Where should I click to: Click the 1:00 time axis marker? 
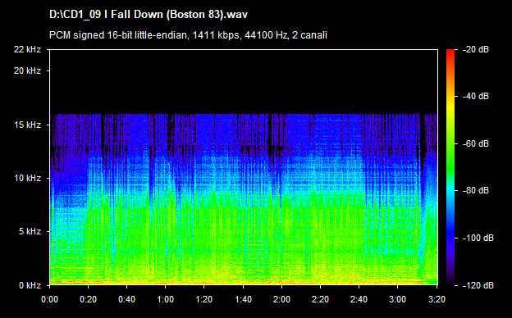click(165, 299)
